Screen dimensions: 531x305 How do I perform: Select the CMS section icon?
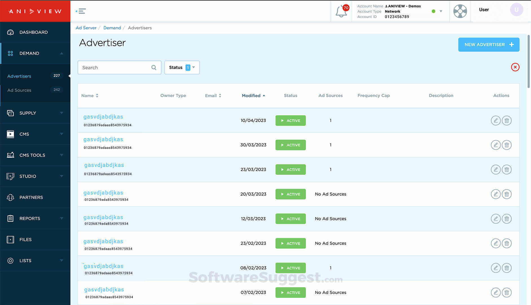tap(10, 134)
